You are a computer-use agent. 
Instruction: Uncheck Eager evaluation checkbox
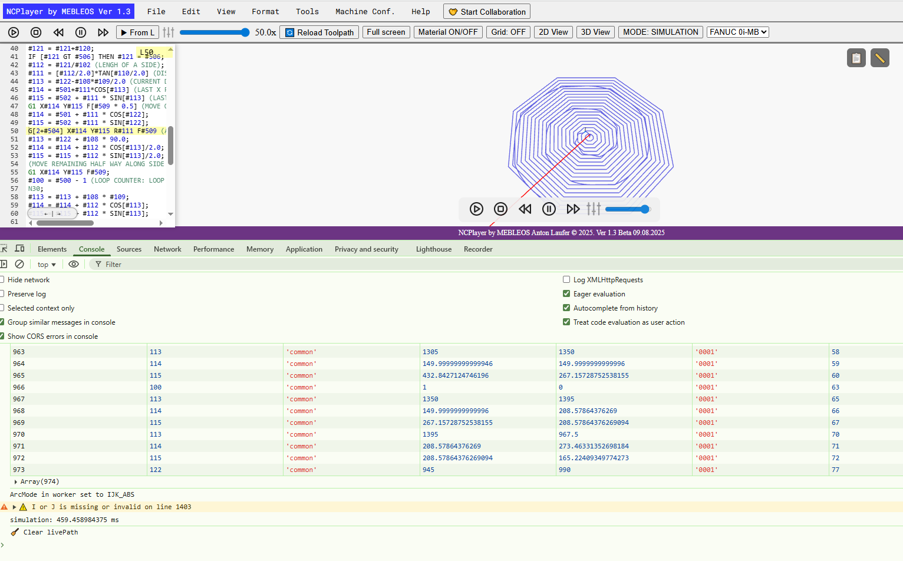tap(566, 293)
